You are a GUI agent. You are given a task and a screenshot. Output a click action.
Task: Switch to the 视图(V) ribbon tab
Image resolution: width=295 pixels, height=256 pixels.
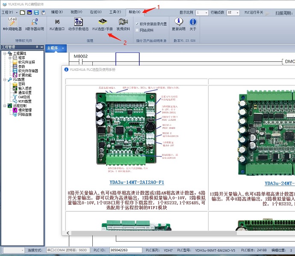click(76, 12)
